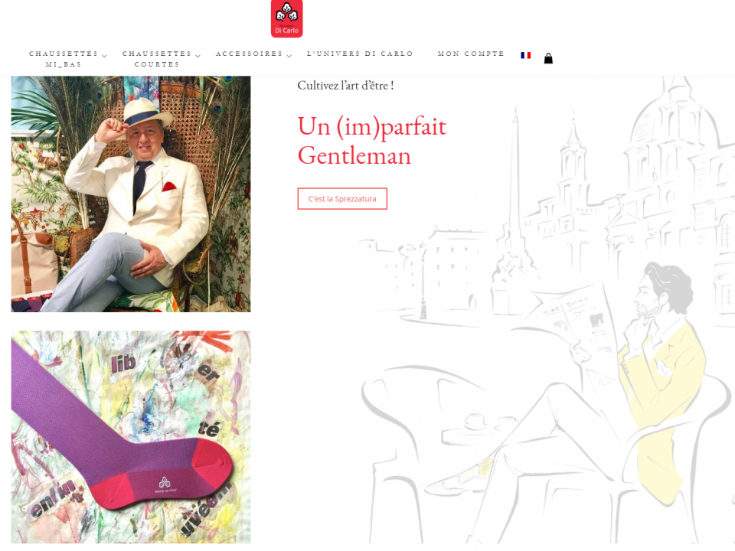The image size is (735, 551).
Task: Go to L'Univers Di Carlo page
Action: pos(360,54)
